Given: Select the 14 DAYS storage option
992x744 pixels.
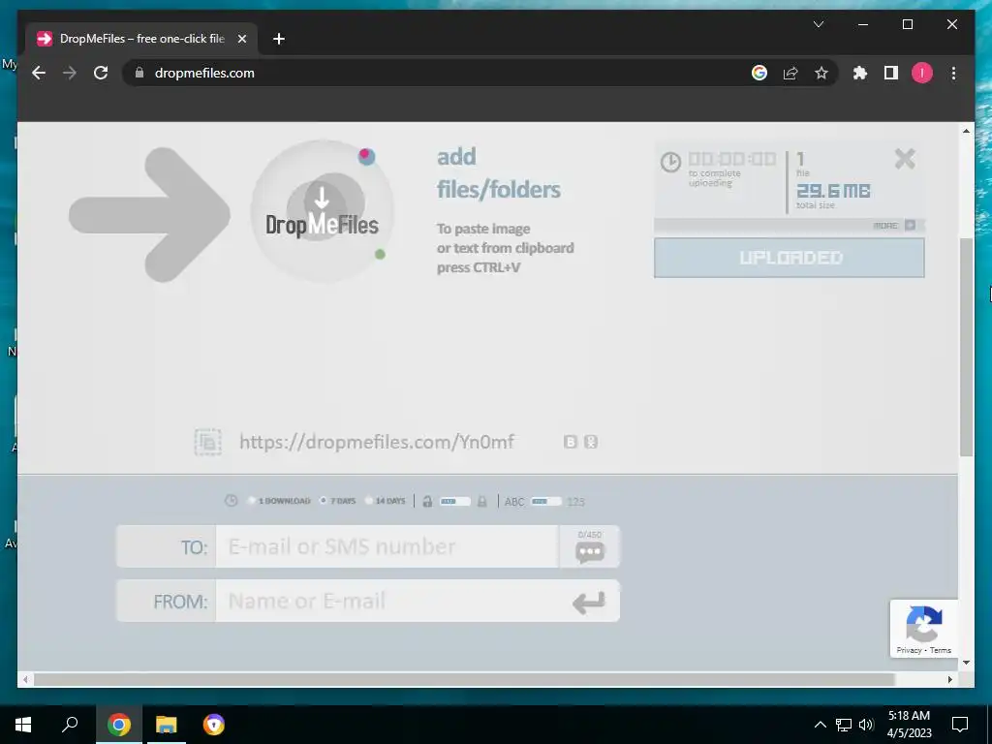Looking at the screenshot, I should coord(386,501).
